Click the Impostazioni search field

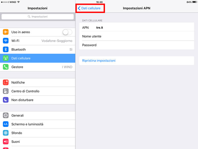pos(38,16)
